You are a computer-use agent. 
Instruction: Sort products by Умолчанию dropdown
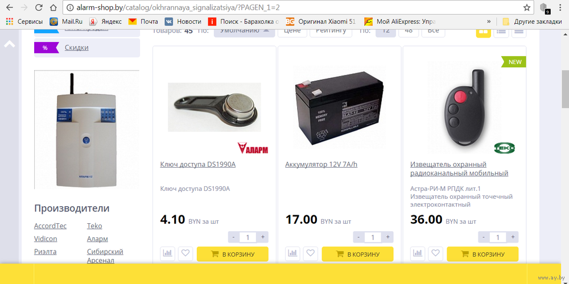[x=244, y=31]
